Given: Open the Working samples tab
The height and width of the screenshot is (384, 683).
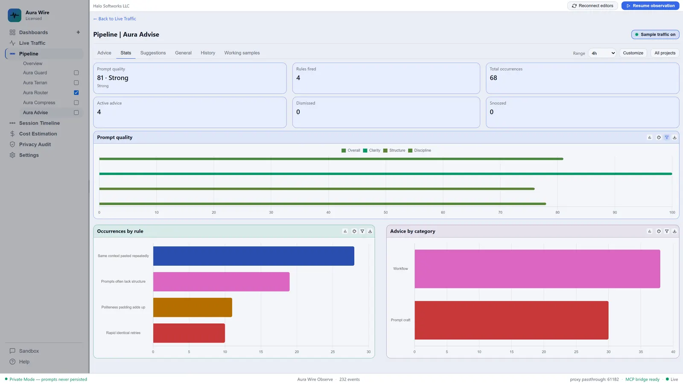Looking at the screenshot, I should coord(242,53).
